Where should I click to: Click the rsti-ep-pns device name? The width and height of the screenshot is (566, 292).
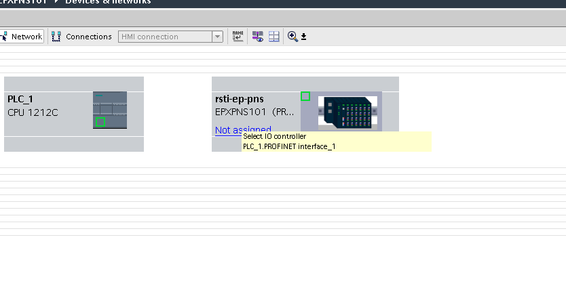(x=240, y=99)
